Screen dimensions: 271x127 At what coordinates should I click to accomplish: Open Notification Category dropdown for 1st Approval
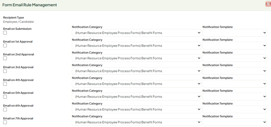point(136,46)
